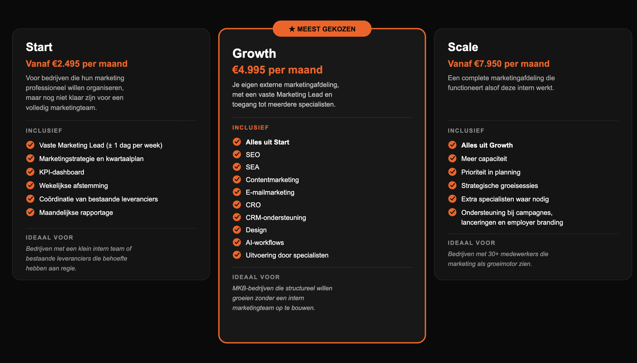
Task: Click the Vanaf €2.495 per maand price
Action: 77,64
